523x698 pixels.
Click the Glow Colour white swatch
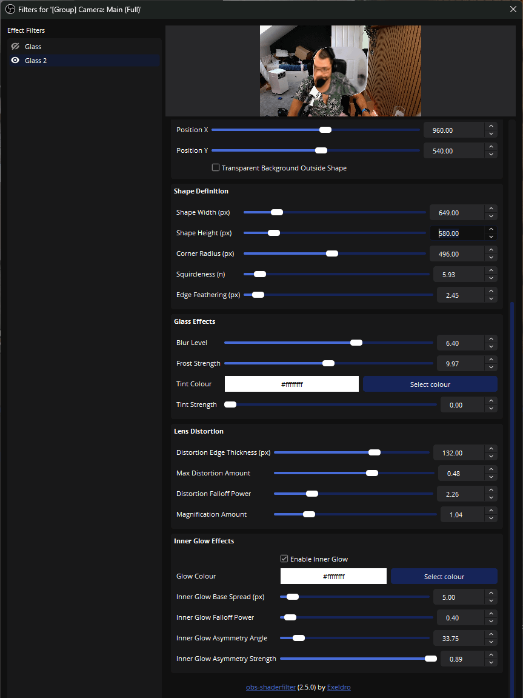pos(333,576)
